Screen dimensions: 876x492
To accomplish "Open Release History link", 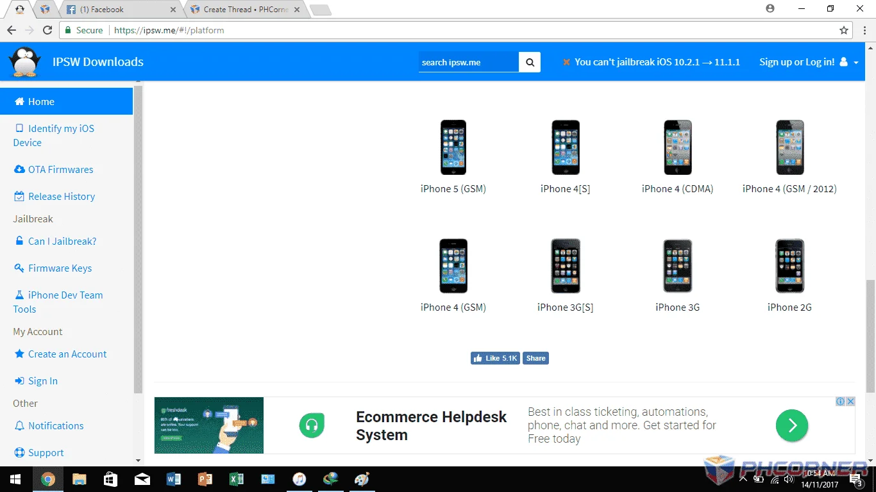I will pyautogui.click(x=62, y=197).
